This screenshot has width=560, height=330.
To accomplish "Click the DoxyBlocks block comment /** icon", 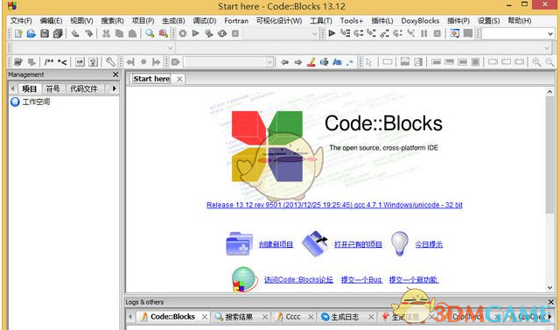I will pyautogui.click(x=49, y=62).
